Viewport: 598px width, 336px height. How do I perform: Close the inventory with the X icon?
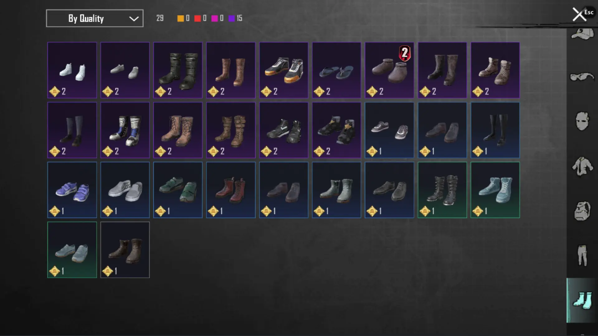[579, 15]
